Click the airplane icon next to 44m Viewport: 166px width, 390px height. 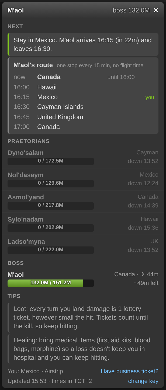click(x=143, y=274)
